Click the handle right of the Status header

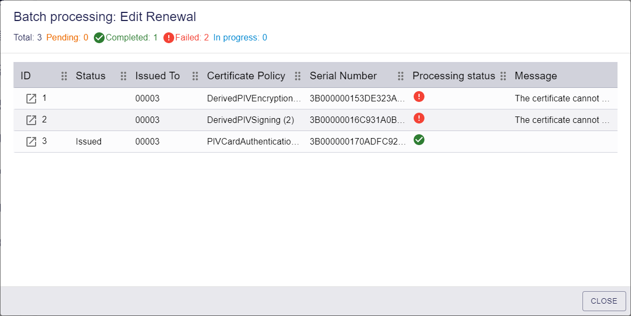(x=124, y=76)
